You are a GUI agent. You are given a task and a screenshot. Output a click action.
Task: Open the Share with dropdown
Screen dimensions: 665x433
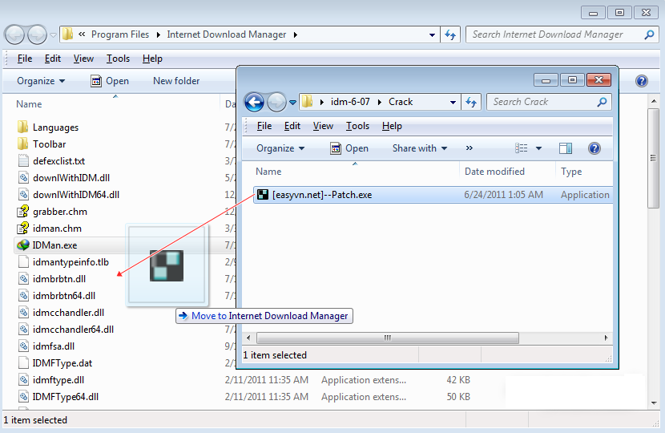[420, 148]
